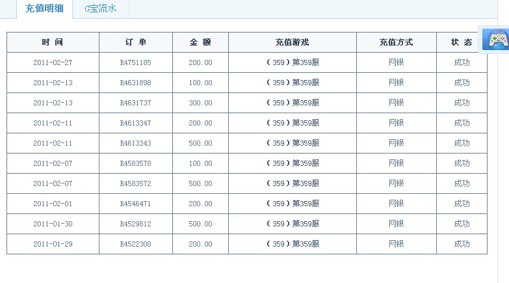
Task: Open the G宝流水 tab
Action: [101, 8]
